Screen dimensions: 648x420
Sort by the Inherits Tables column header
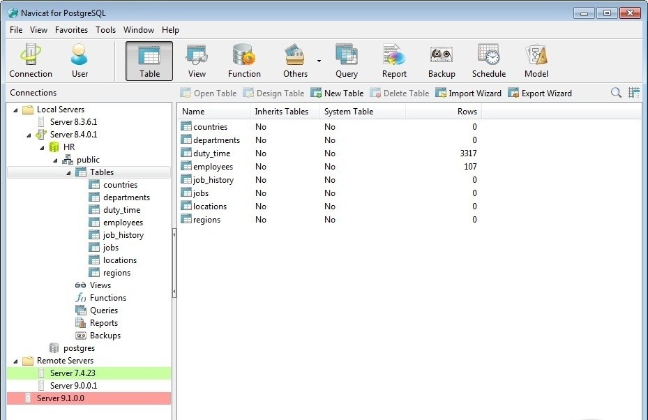(x=285, y=112)
